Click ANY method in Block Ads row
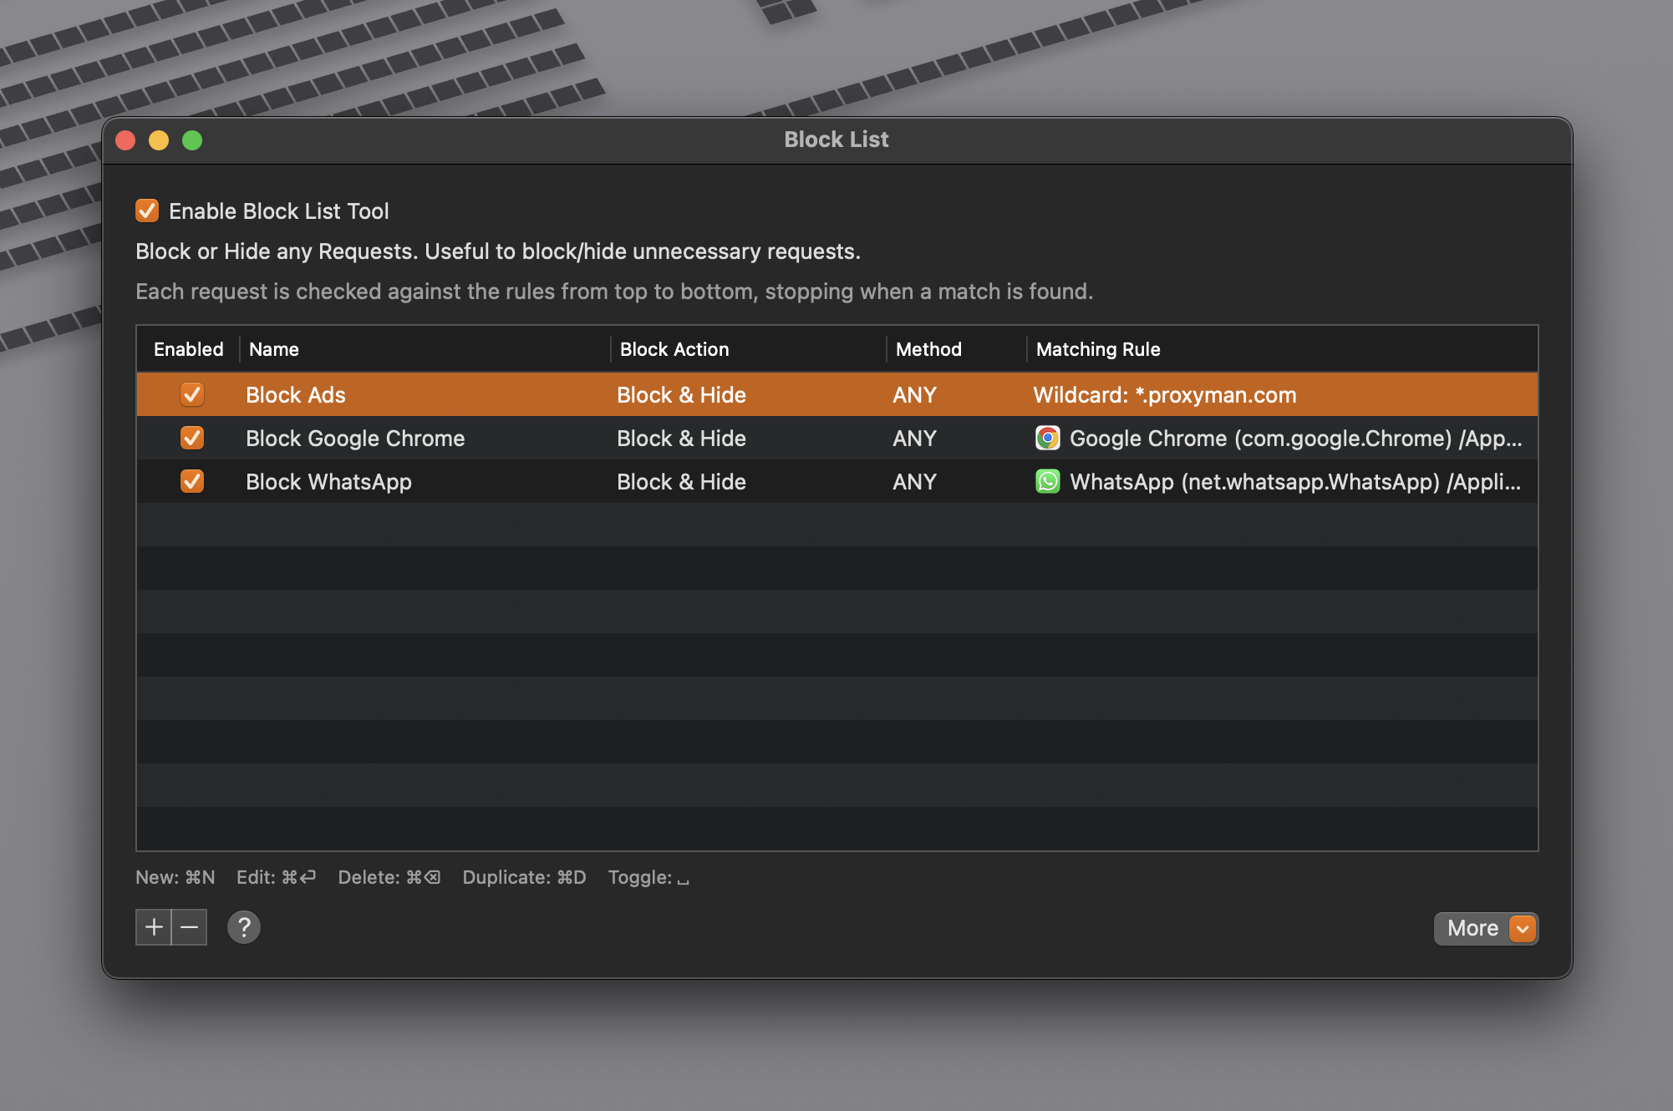The image size is (1673, 1111). coord(914,394)
